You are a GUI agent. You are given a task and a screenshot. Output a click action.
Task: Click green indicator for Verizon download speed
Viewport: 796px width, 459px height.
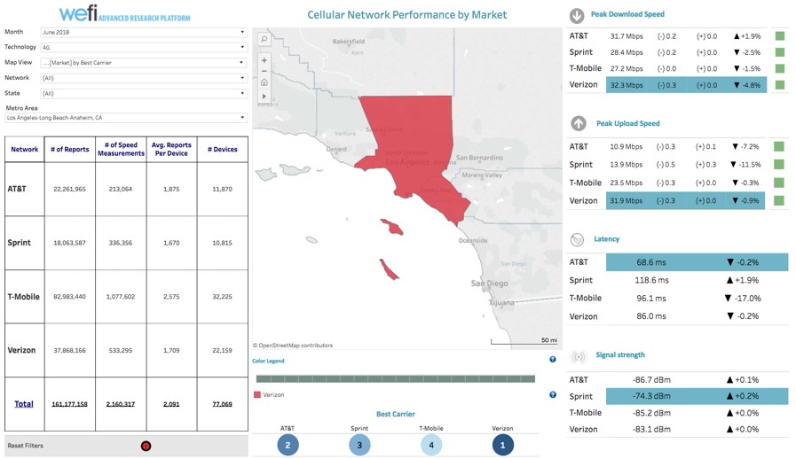pyautogui.click(x=780, y=85)
